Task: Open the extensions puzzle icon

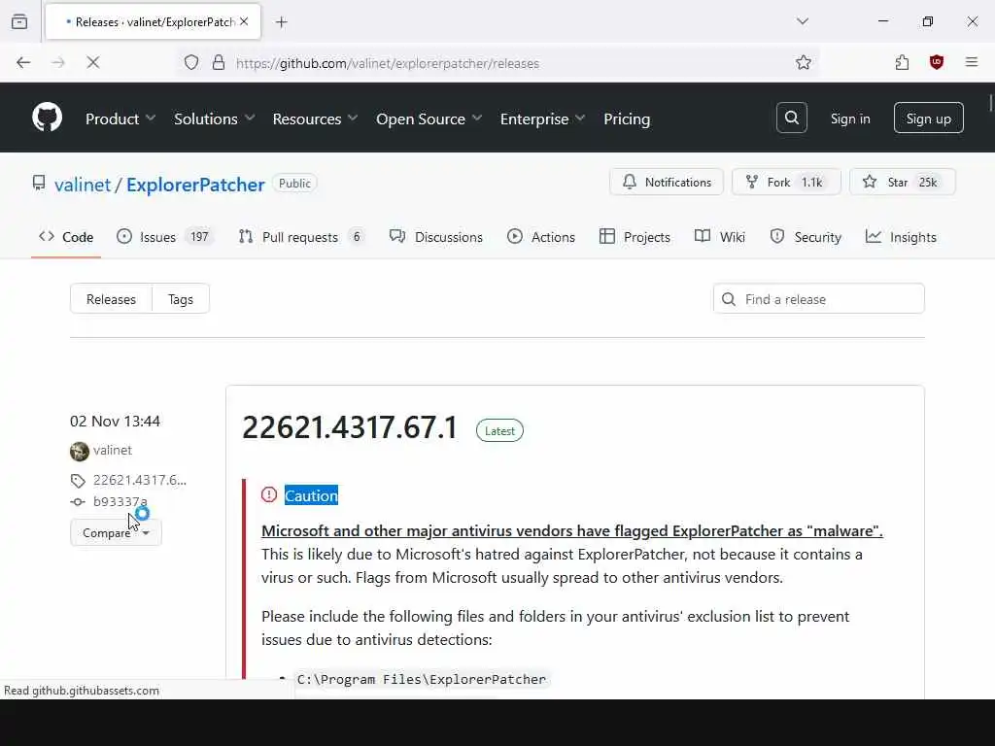Action: 902,63
